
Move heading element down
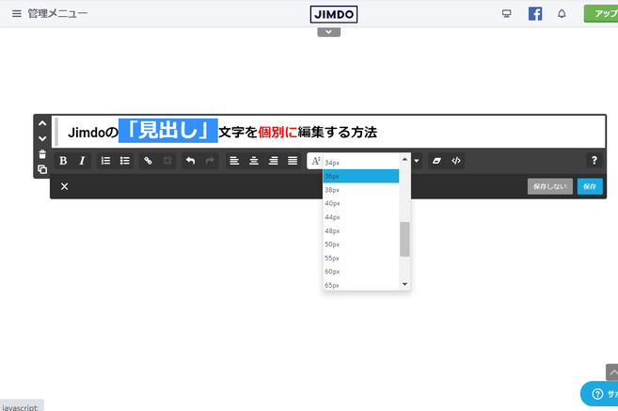(x=42, y=138)
